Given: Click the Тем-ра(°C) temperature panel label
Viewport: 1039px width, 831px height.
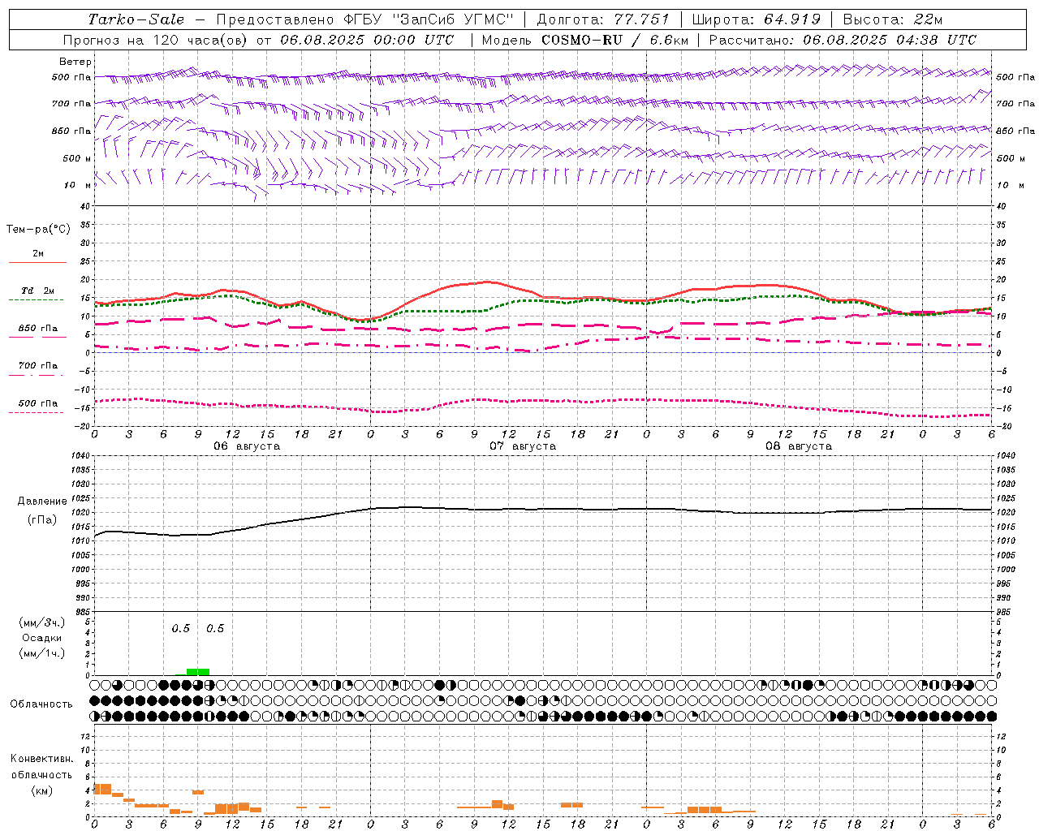Looking at the screenshot, I should 38,230.
